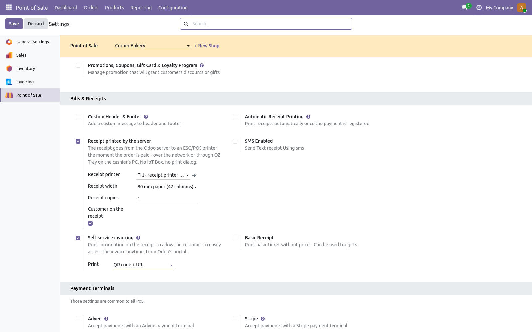Enable Basic Receipt checkbox

(x=235, y=238)
